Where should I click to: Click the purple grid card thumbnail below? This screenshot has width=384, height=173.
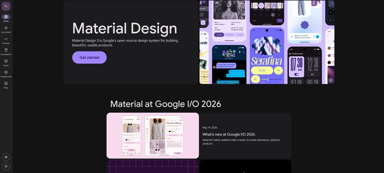pyautogui.click(x=153, y=166)
